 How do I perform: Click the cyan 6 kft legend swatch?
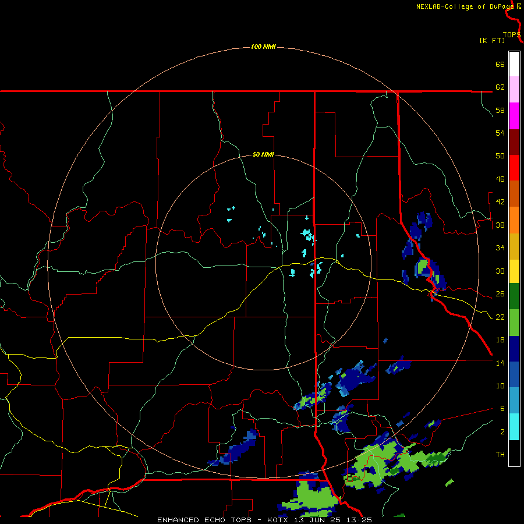[x=514, y=427]
